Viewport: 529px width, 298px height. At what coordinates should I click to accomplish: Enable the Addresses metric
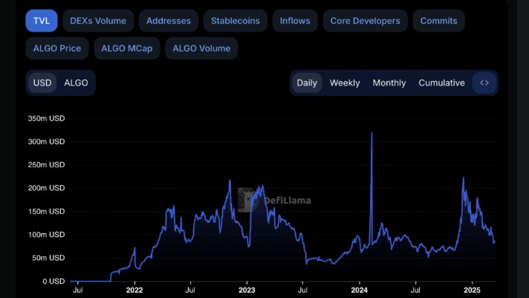pos(169,21)
